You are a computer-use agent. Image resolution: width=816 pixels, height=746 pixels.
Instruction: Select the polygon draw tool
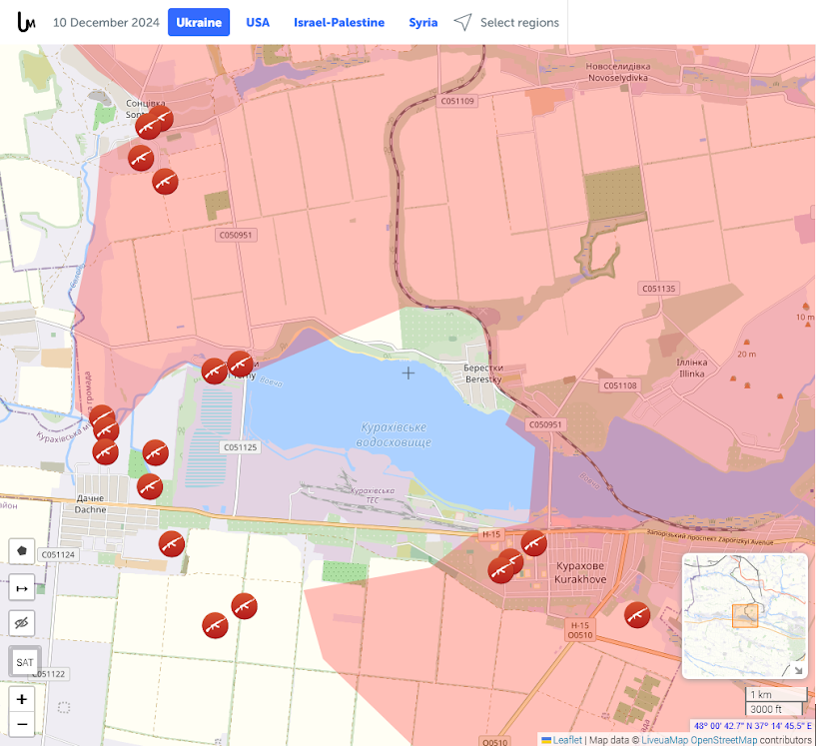click(22, 551)
